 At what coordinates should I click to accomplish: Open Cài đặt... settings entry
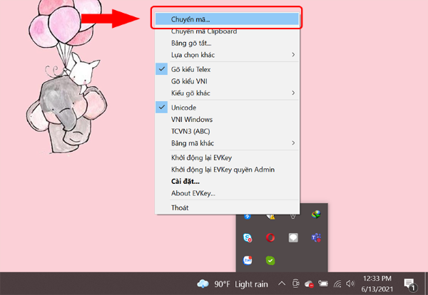186,181
